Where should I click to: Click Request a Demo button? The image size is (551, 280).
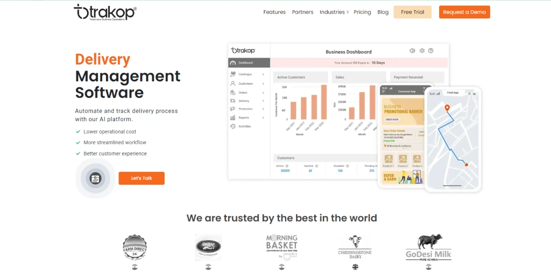464,12
